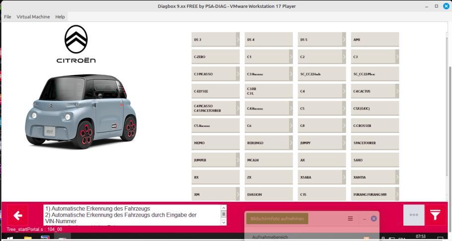Image resolution: width=452 pixels, height=241 pixels.
Task: Click the Citroën logo
Action: pos(76,44)
